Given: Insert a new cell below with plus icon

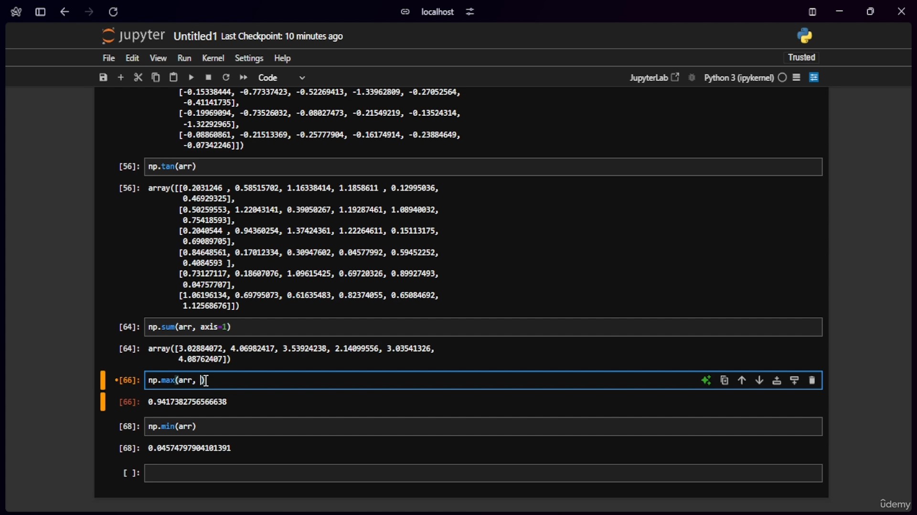Looking at the screenshot, I should coord(121,77).
